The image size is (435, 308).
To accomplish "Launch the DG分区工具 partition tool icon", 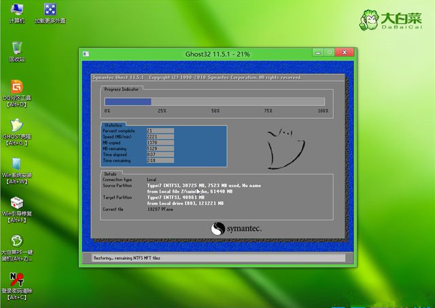I will click(x=17, y=88).
